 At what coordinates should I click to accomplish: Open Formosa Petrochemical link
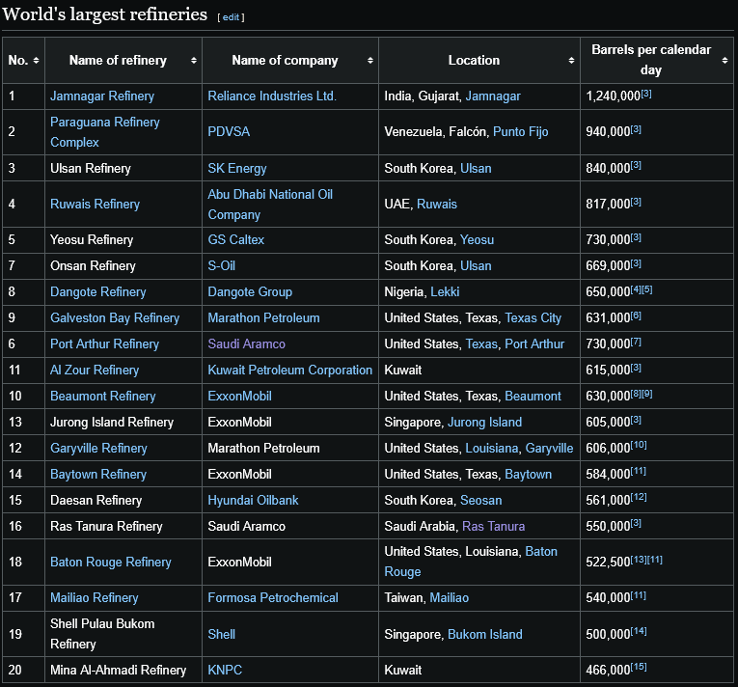[273, 597]
